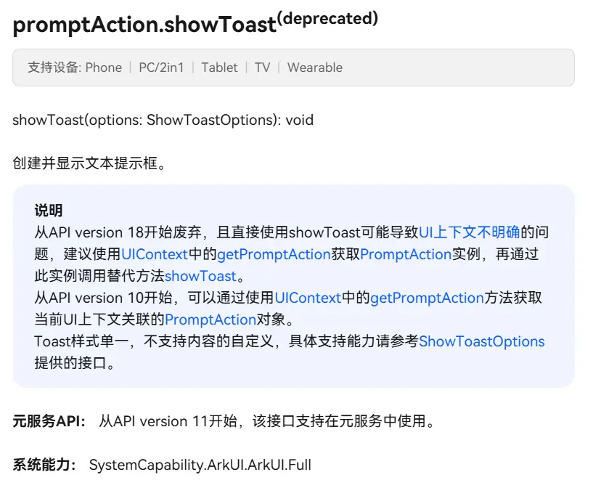
Task: Click the promptAction.showToast heading
Action: click(x=144, y=25)
